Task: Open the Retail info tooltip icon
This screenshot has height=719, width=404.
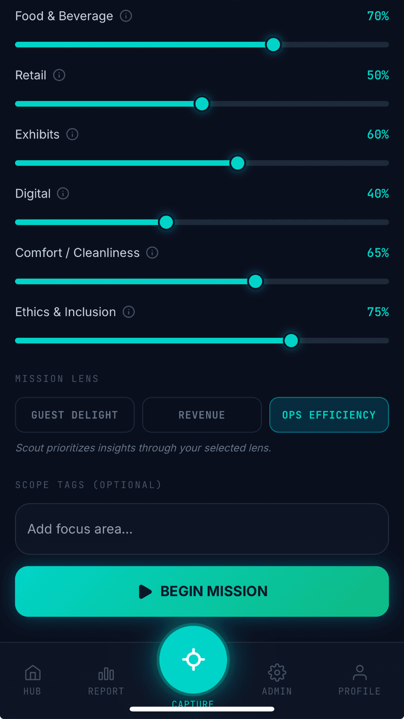Action: coord(59,75)
